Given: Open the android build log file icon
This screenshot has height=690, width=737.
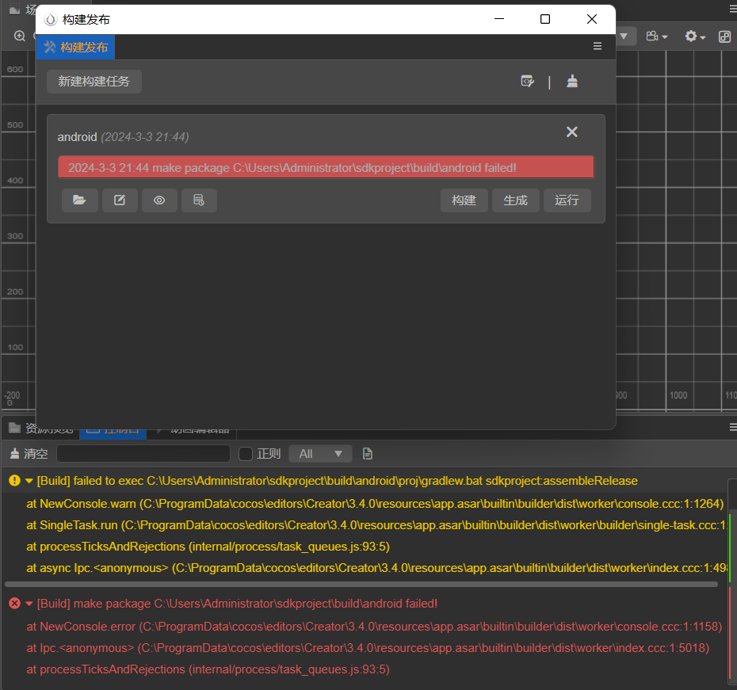Looking at the screenshot, I should coord(199,200).
